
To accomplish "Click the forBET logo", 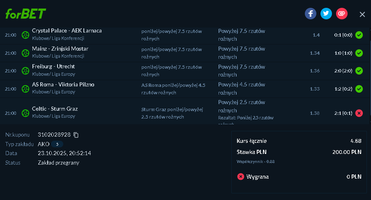I will pyautogui.click(x=25, y=14).
